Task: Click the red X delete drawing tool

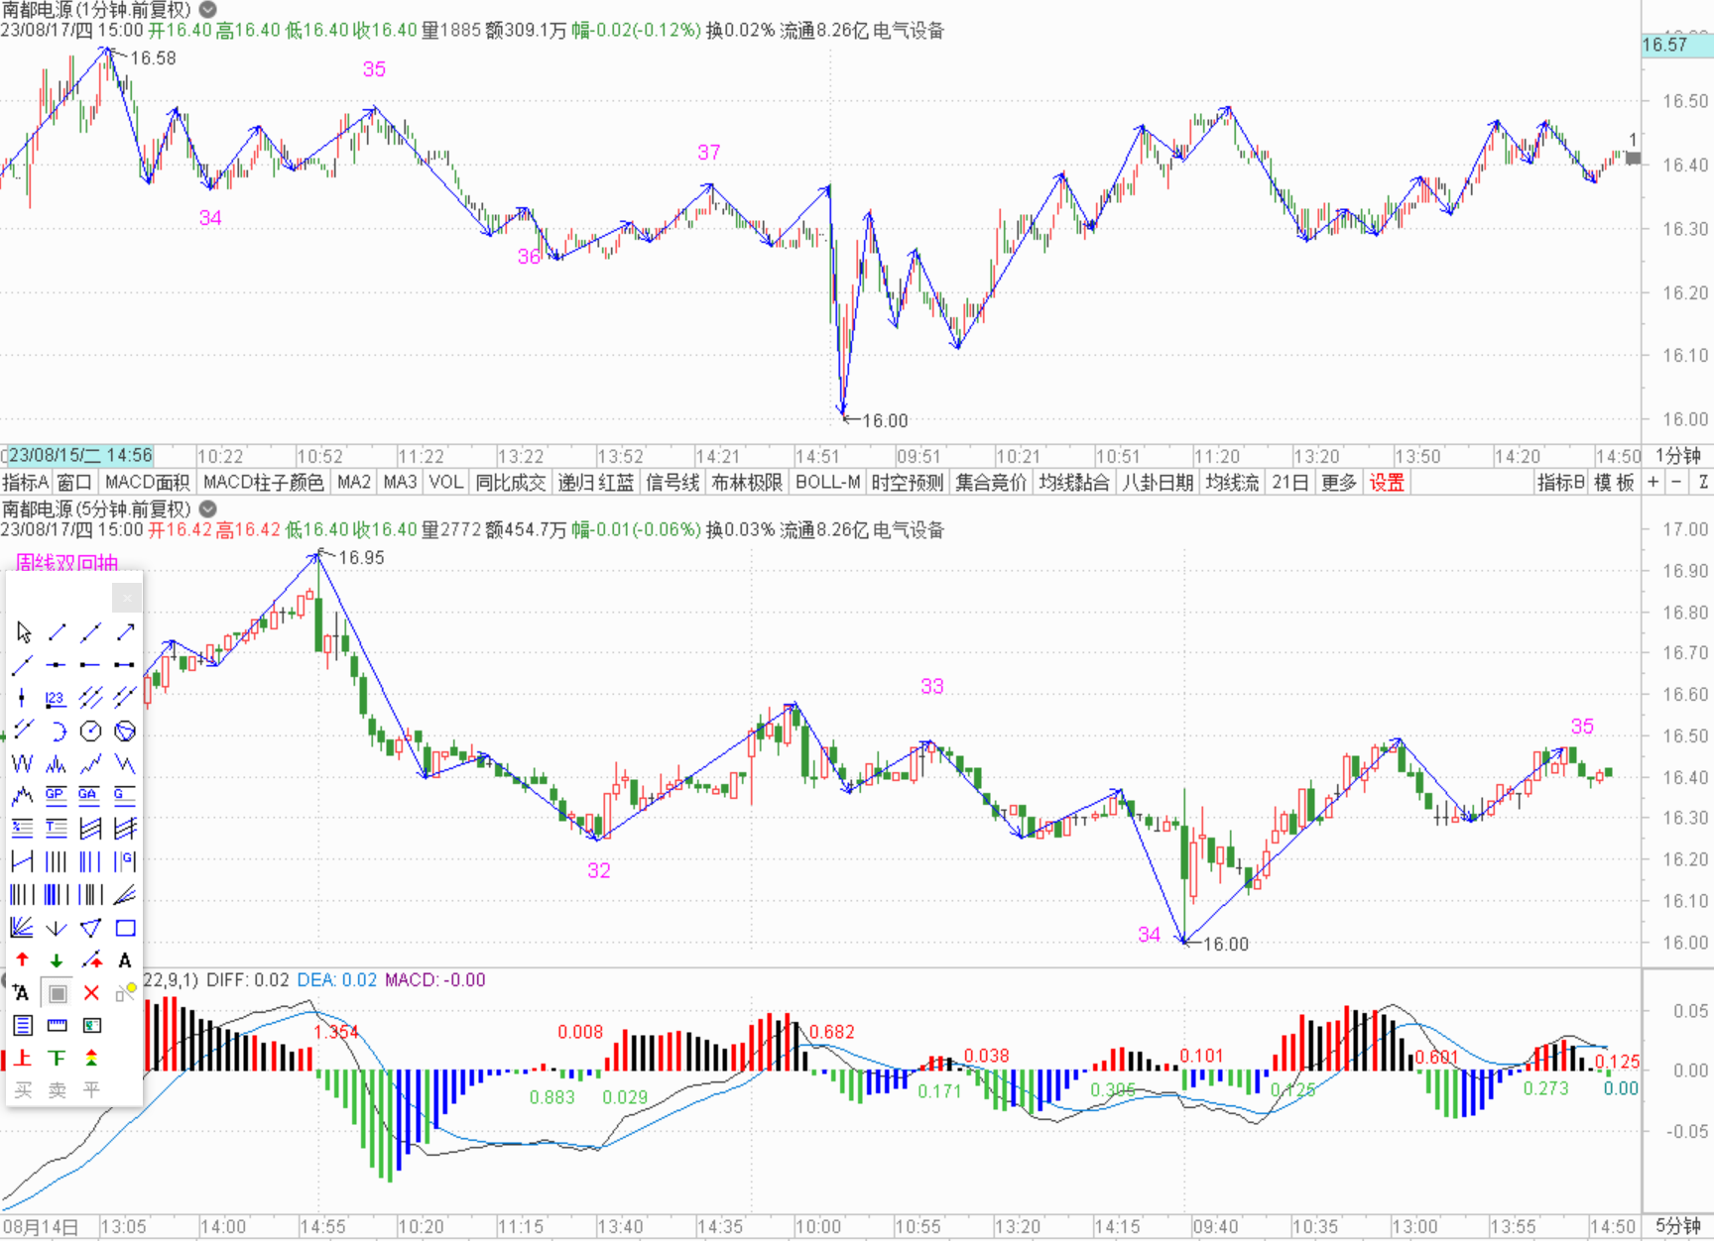Action: [x=91, y=992]
